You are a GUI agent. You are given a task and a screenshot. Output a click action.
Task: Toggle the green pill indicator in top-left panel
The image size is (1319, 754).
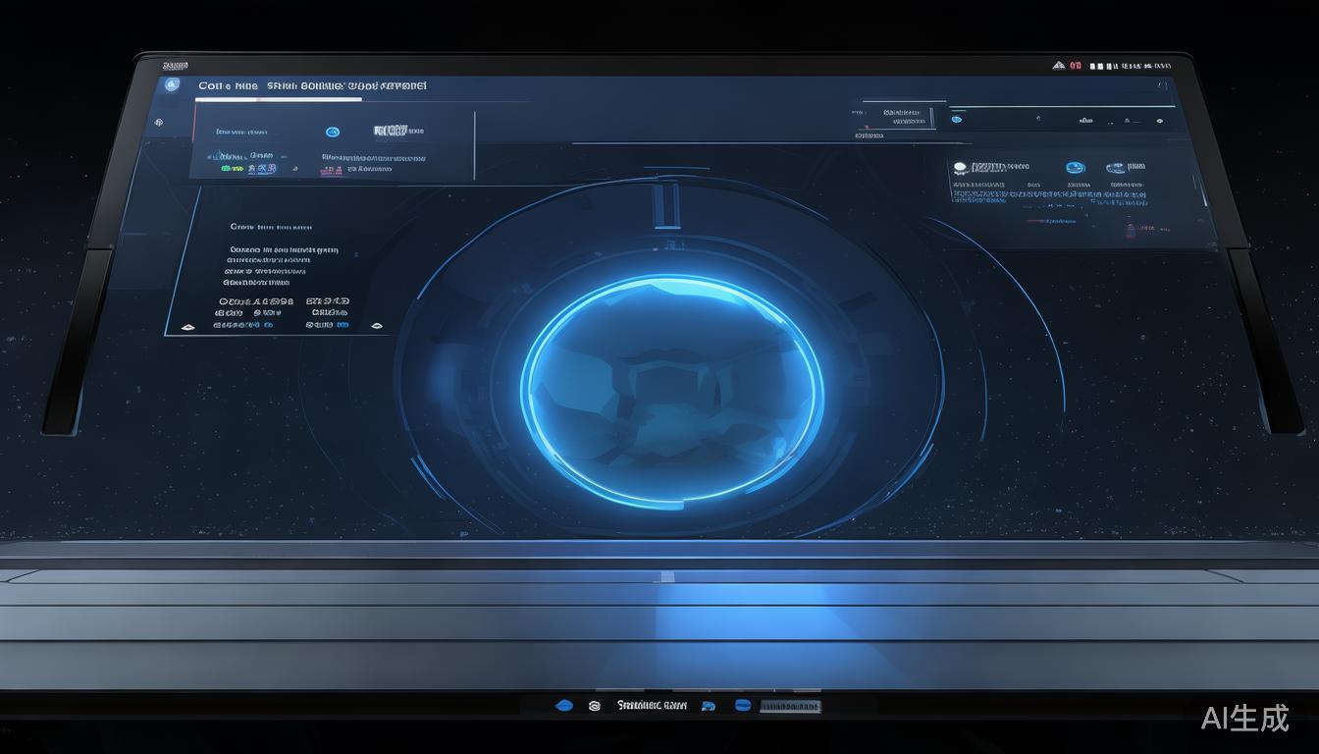point(233,169)
